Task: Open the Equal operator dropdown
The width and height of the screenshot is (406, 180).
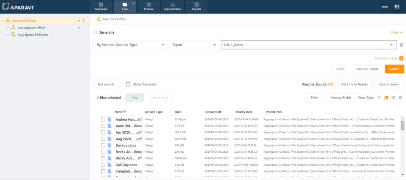Action: 193,45
